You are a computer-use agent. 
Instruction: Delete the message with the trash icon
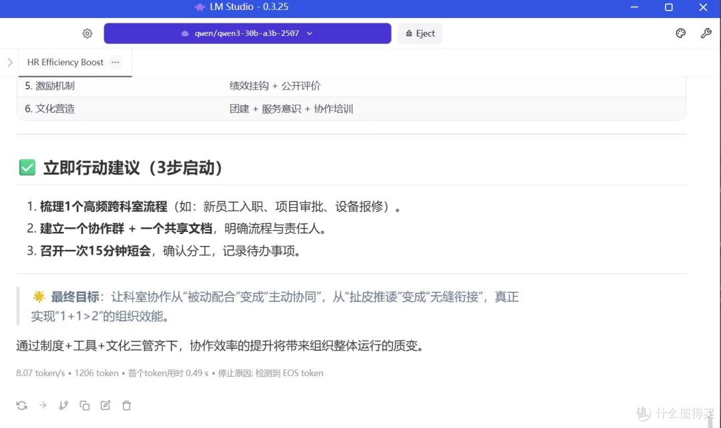point(126,405)
